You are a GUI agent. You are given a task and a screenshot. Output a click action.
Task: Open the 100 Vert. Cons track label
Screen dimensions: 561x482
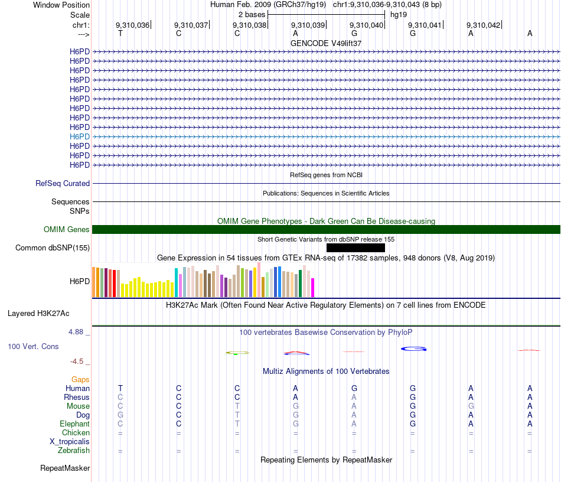tap(33, 346)
